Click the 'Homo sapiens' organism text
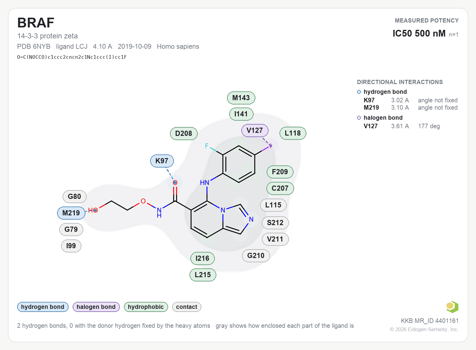 coord(178,46)
